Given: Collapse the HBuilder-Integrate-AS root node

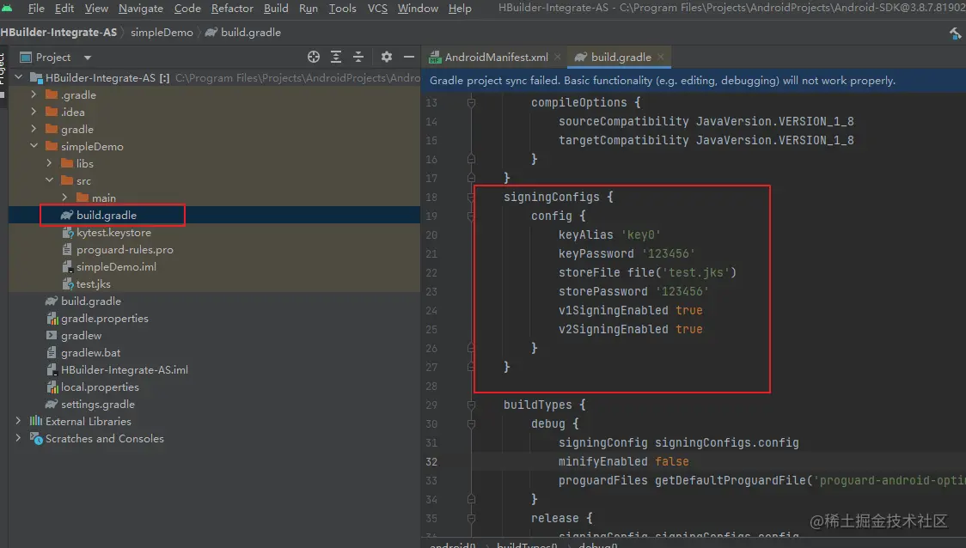Looking at the screenshot, I should (19, 77).
